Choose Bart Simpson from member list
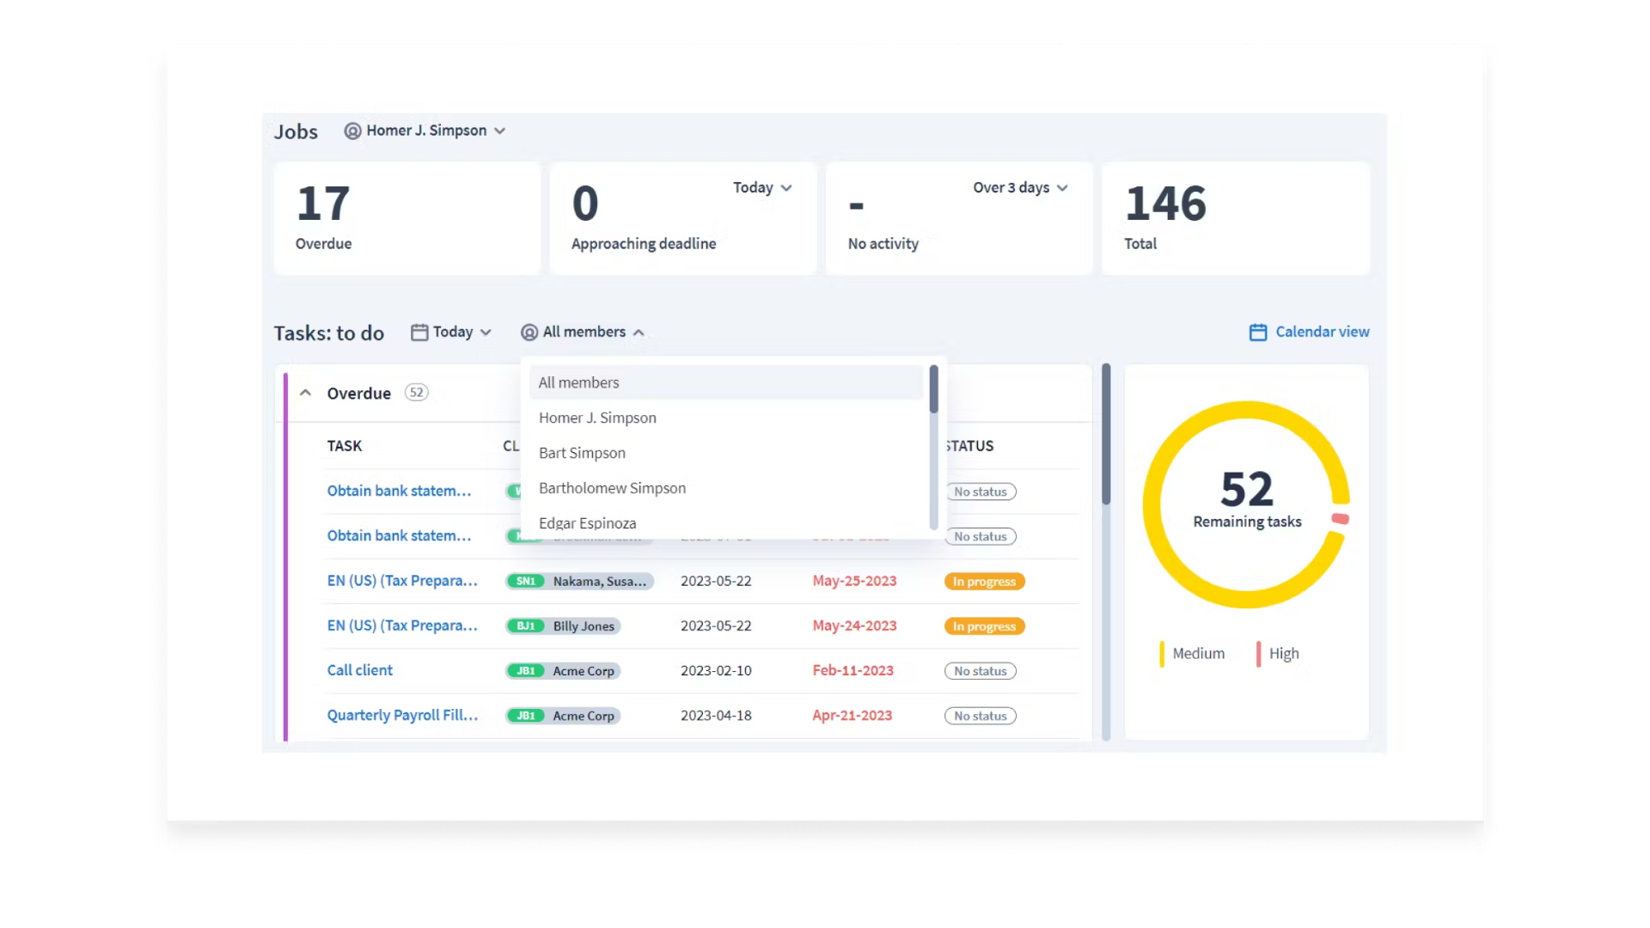Viewport: 1650px width, 928px height. [726, 453]
